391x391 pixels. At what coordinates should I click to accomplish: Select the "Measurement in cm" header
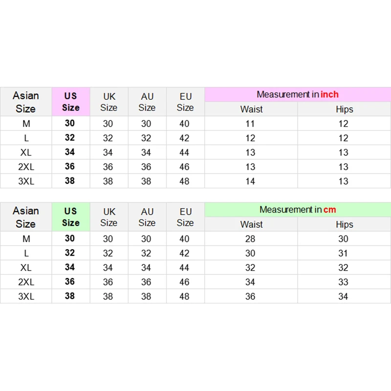pos(297,210)
